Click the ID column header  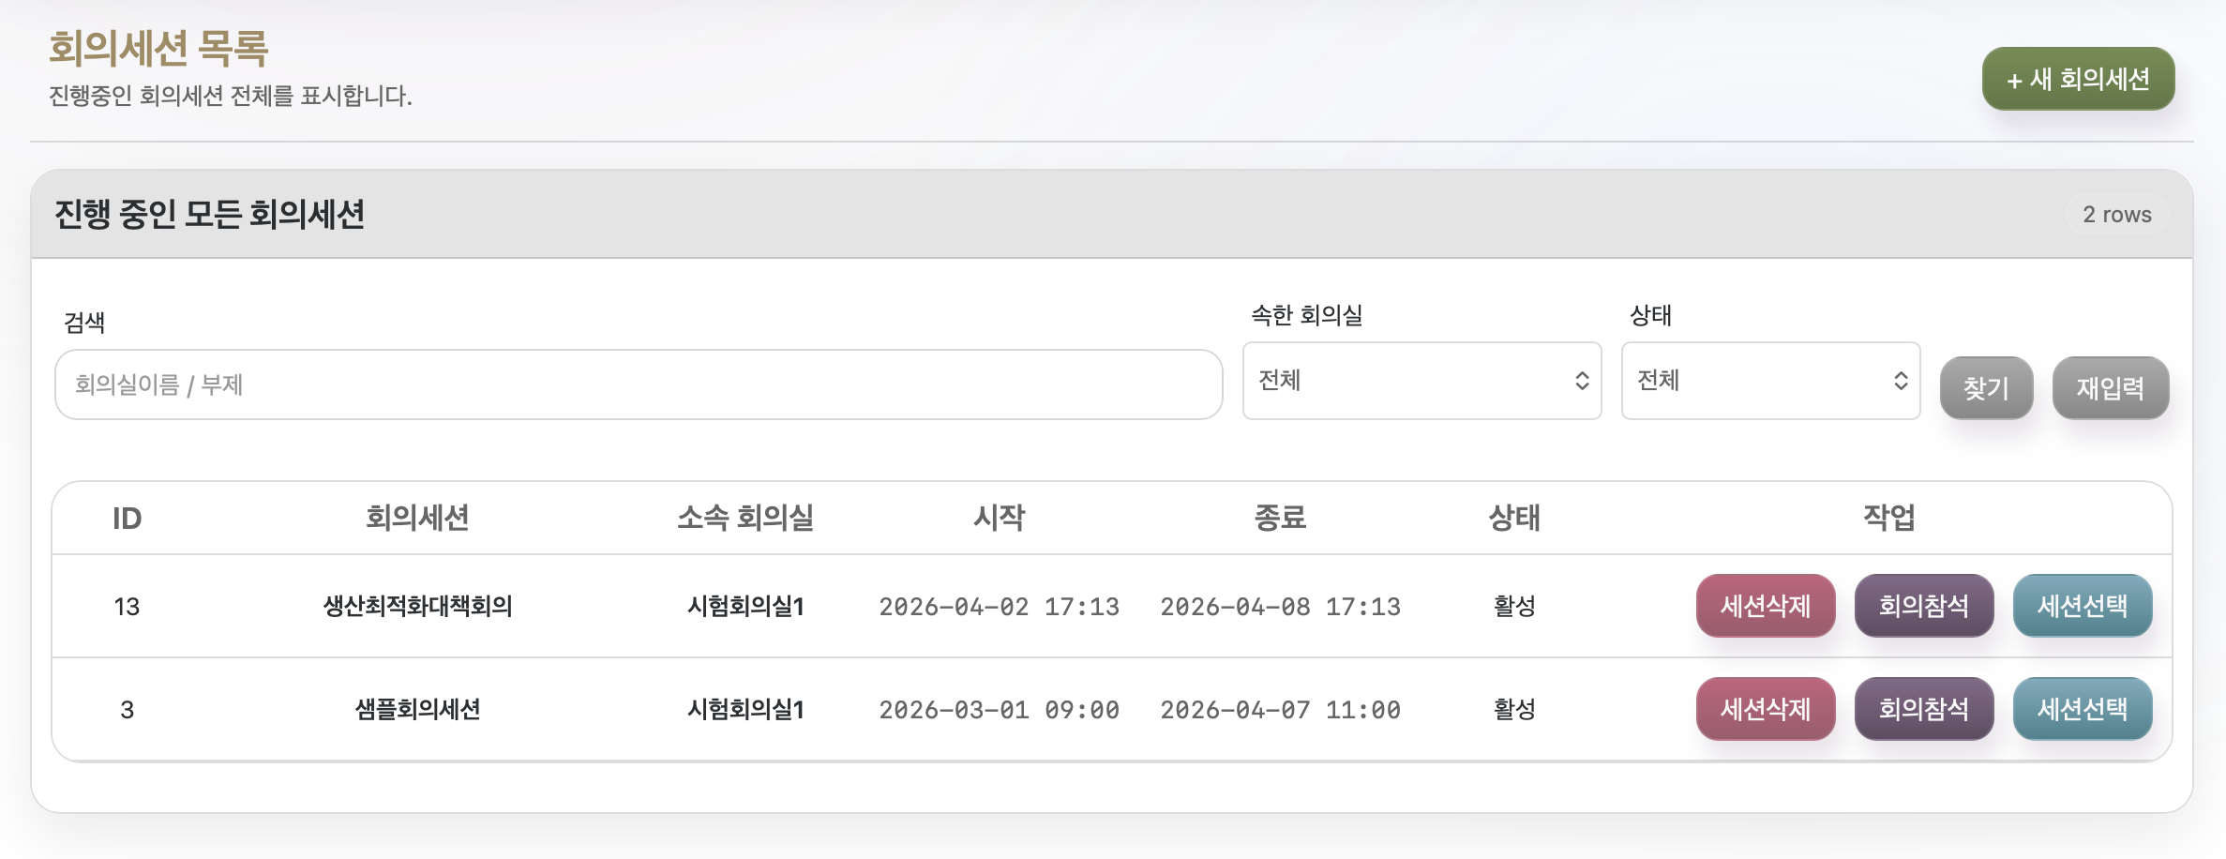(127, 518)
